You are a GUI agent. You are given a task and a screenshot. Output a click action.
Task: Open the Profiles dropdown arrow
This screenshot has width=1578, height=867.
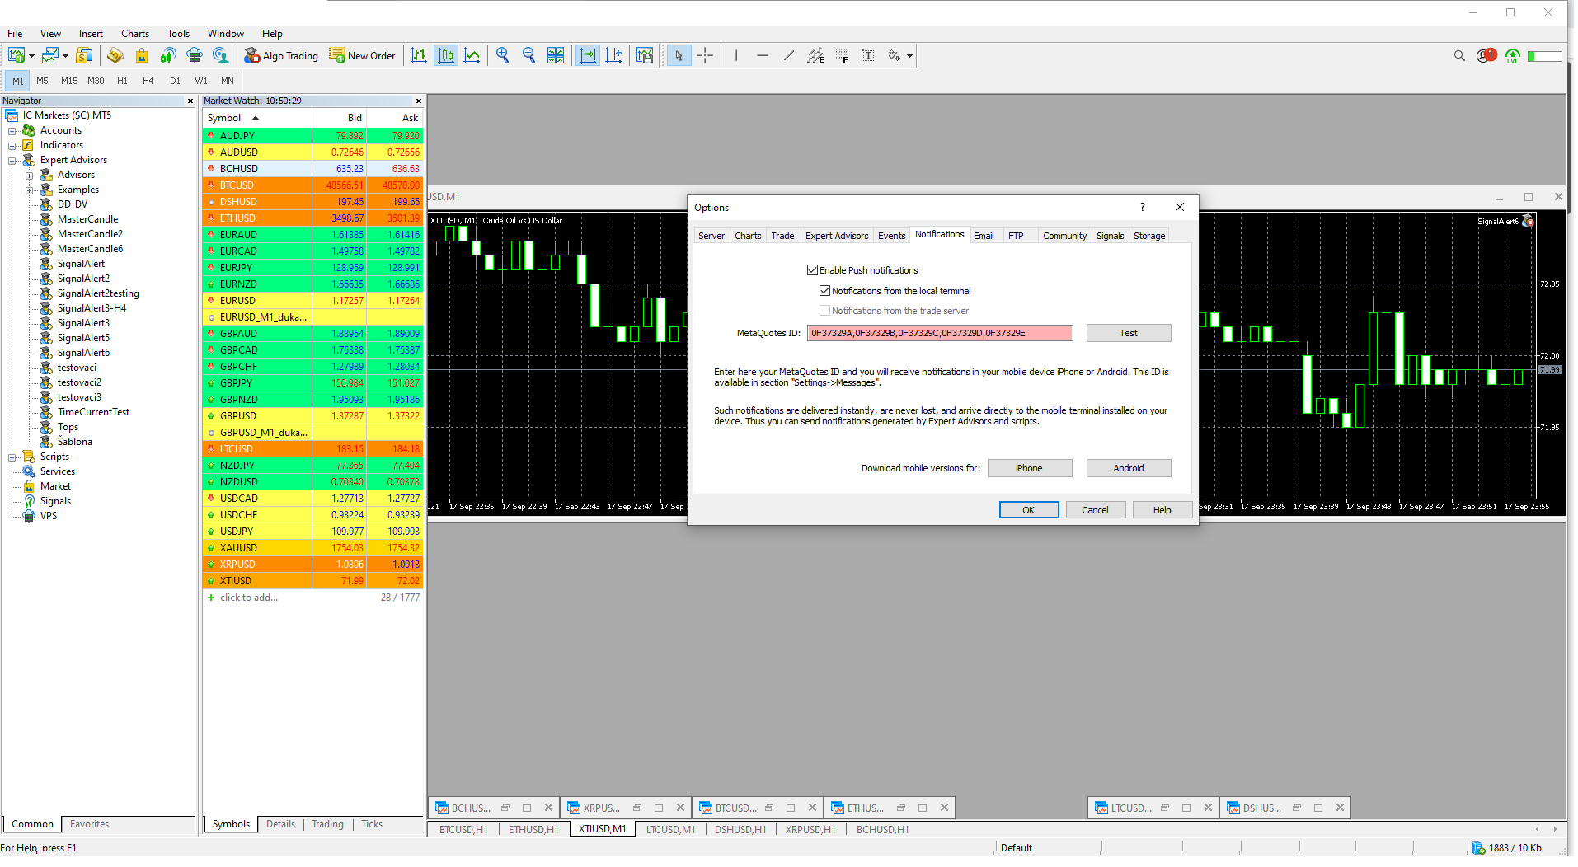pyautogui.click(x=65, y=56)
